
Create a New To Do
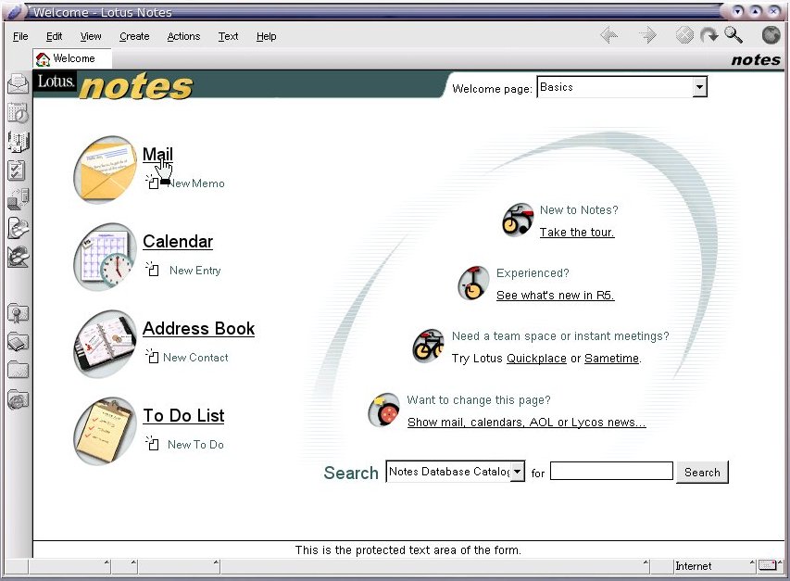195,445
